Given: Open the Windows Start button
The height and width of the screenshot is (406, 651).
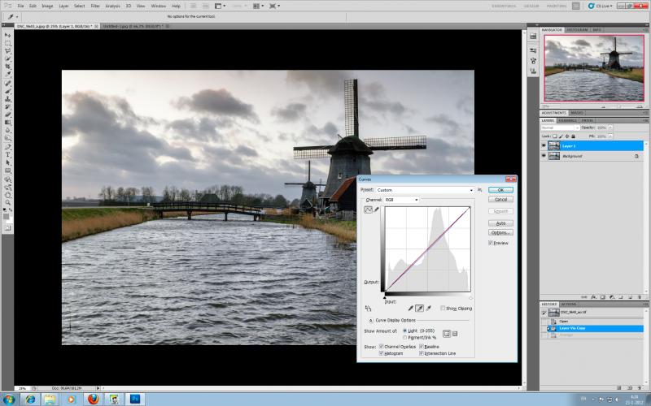Looking at the screenshot, I should [8, 399].
